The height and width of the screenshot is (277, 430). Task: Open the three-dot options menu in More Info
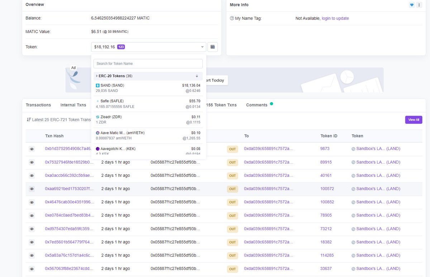coord(419,5)
